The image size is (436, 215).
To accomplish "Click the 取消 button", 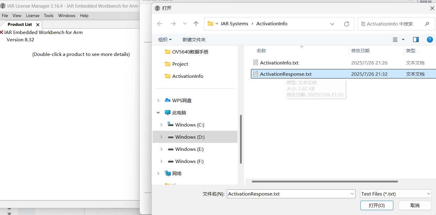I will pyautogui.click(x=415, y=205).
